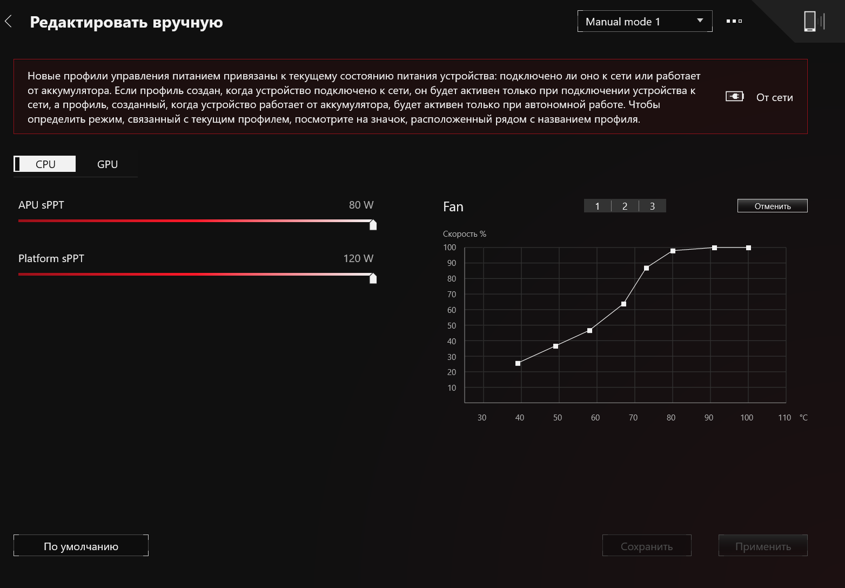
Task: Click the 80 W value text
Action: coord(361,205)
